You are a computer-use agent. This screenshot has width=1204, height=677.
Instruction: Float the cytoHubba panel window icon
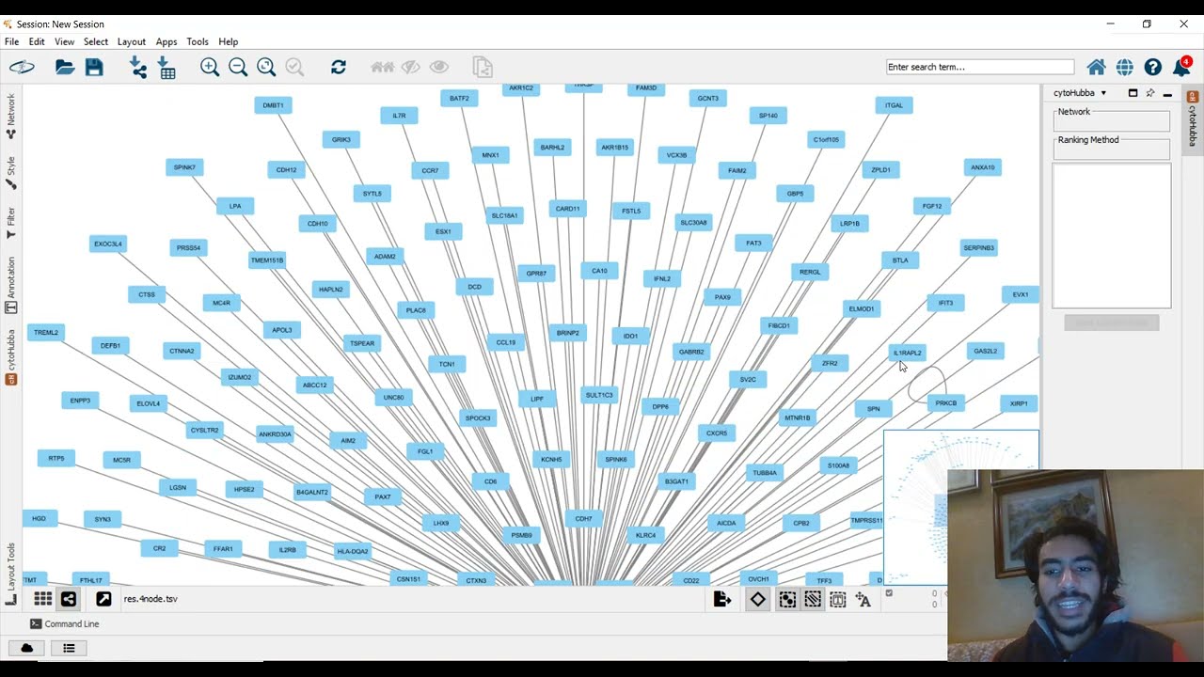click(x=1133, y=93)
